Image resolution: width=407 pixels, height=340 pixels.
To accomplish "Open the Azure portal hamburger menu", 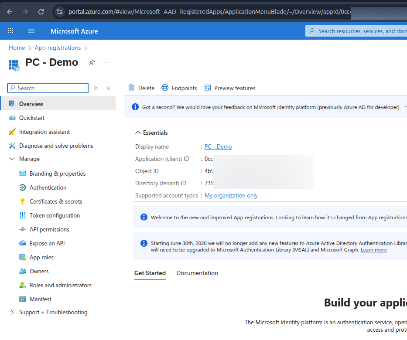I will [31, 31].
